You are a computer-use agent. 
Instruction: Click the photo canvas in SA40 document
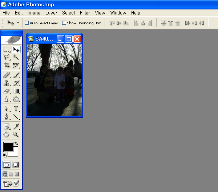pos(54,80)
